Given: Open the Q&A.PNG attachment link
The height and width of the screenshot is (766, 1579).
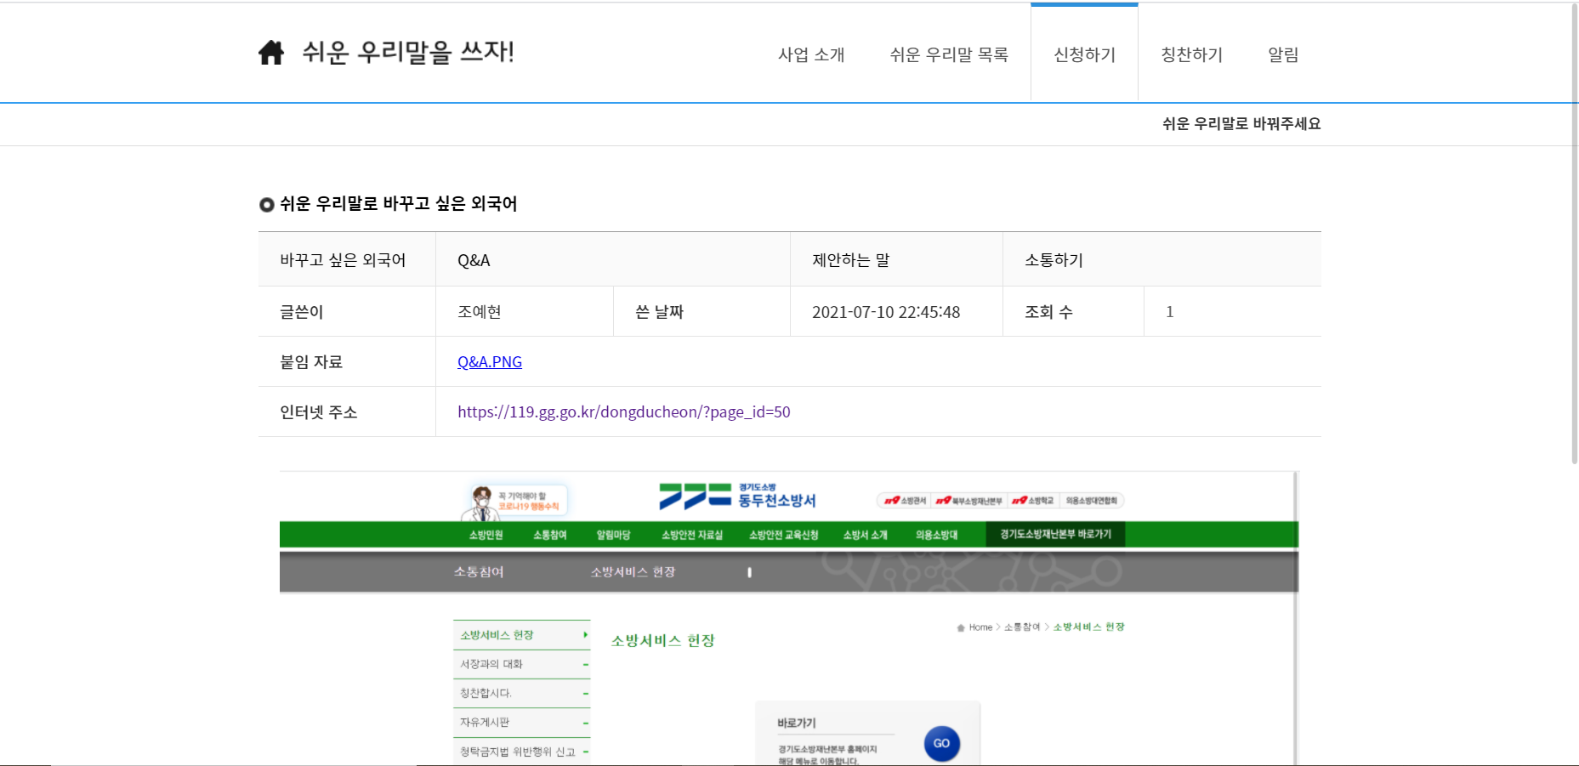Looking at the screenshot, I should click(490, 362).
